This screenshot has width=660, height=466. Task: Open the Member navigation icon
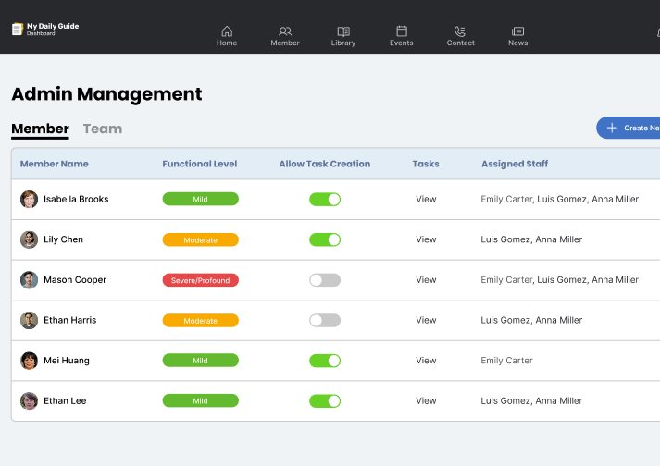[285, 31]
